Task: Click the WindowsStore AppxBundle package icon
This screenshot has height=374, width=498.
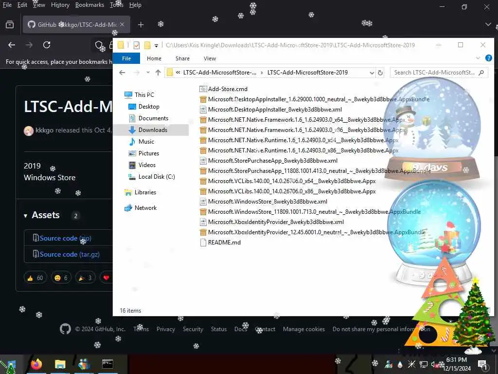Action: pyautogui.click(x=203, y=212)
